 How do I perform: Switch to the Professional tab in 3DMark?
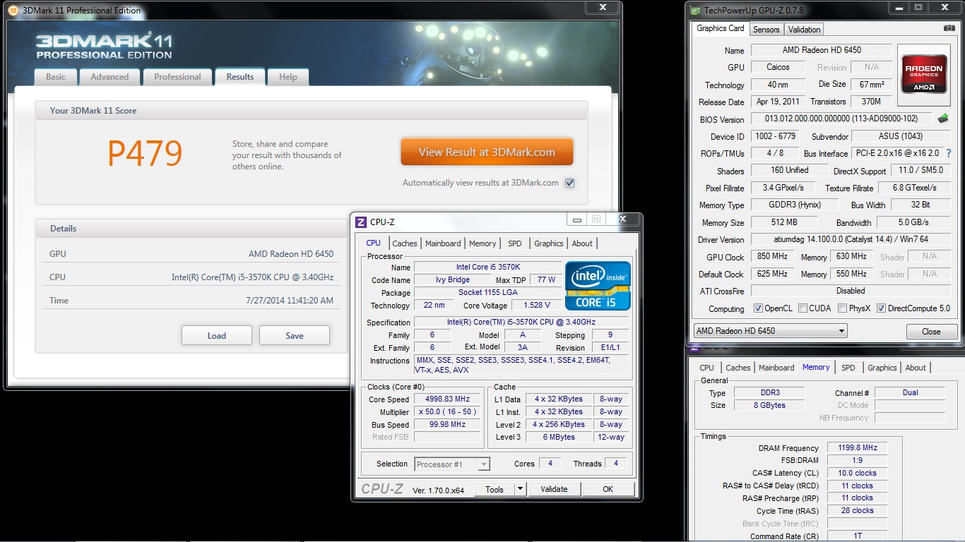tap(177, 77)
